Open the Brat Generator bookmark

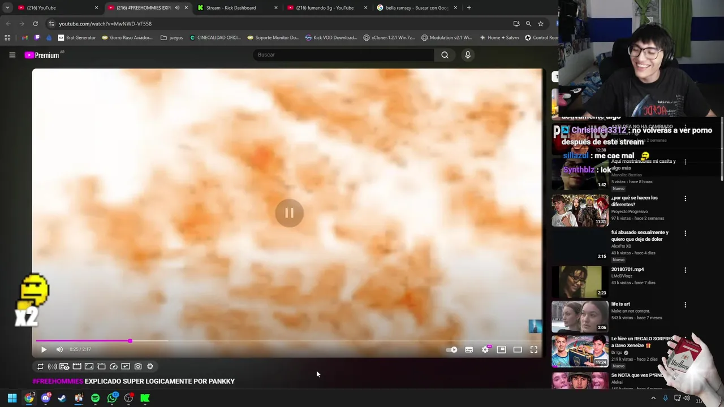76,38
